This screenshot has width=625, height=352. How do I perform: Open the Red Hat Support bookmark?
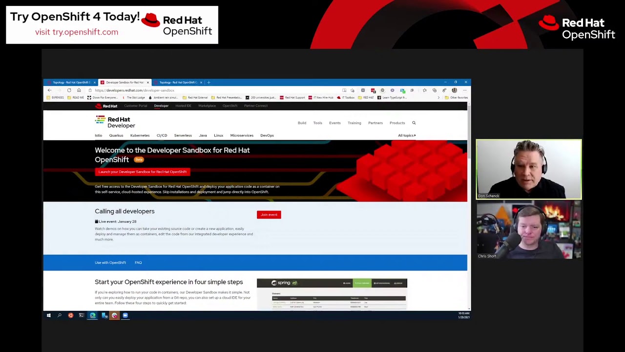click(x=292, y=98)
